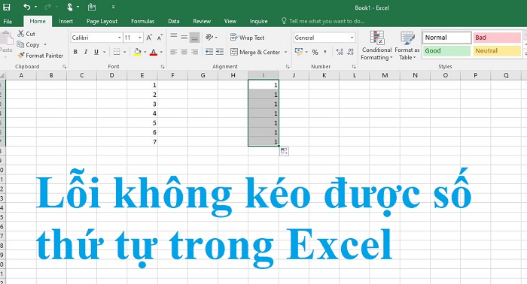
Task: Decrease the cell indent
Action: click(x=209, y=52)
